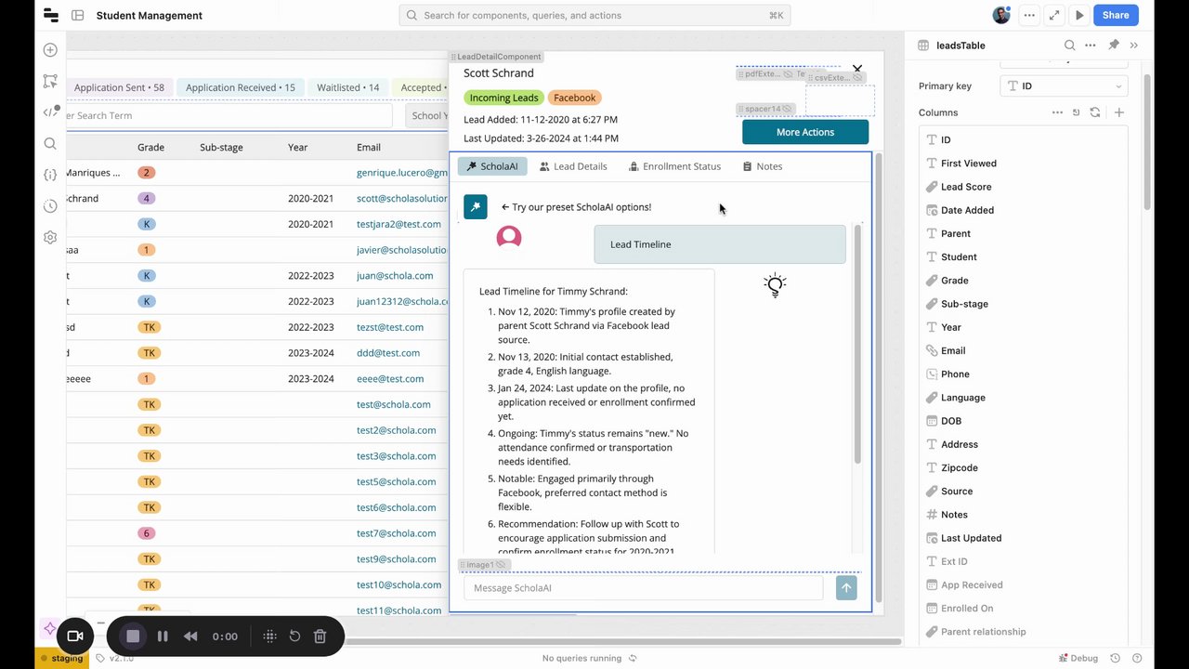Close the lead detail modal
The image size is (1189, 669).
[x=857, y=70]
